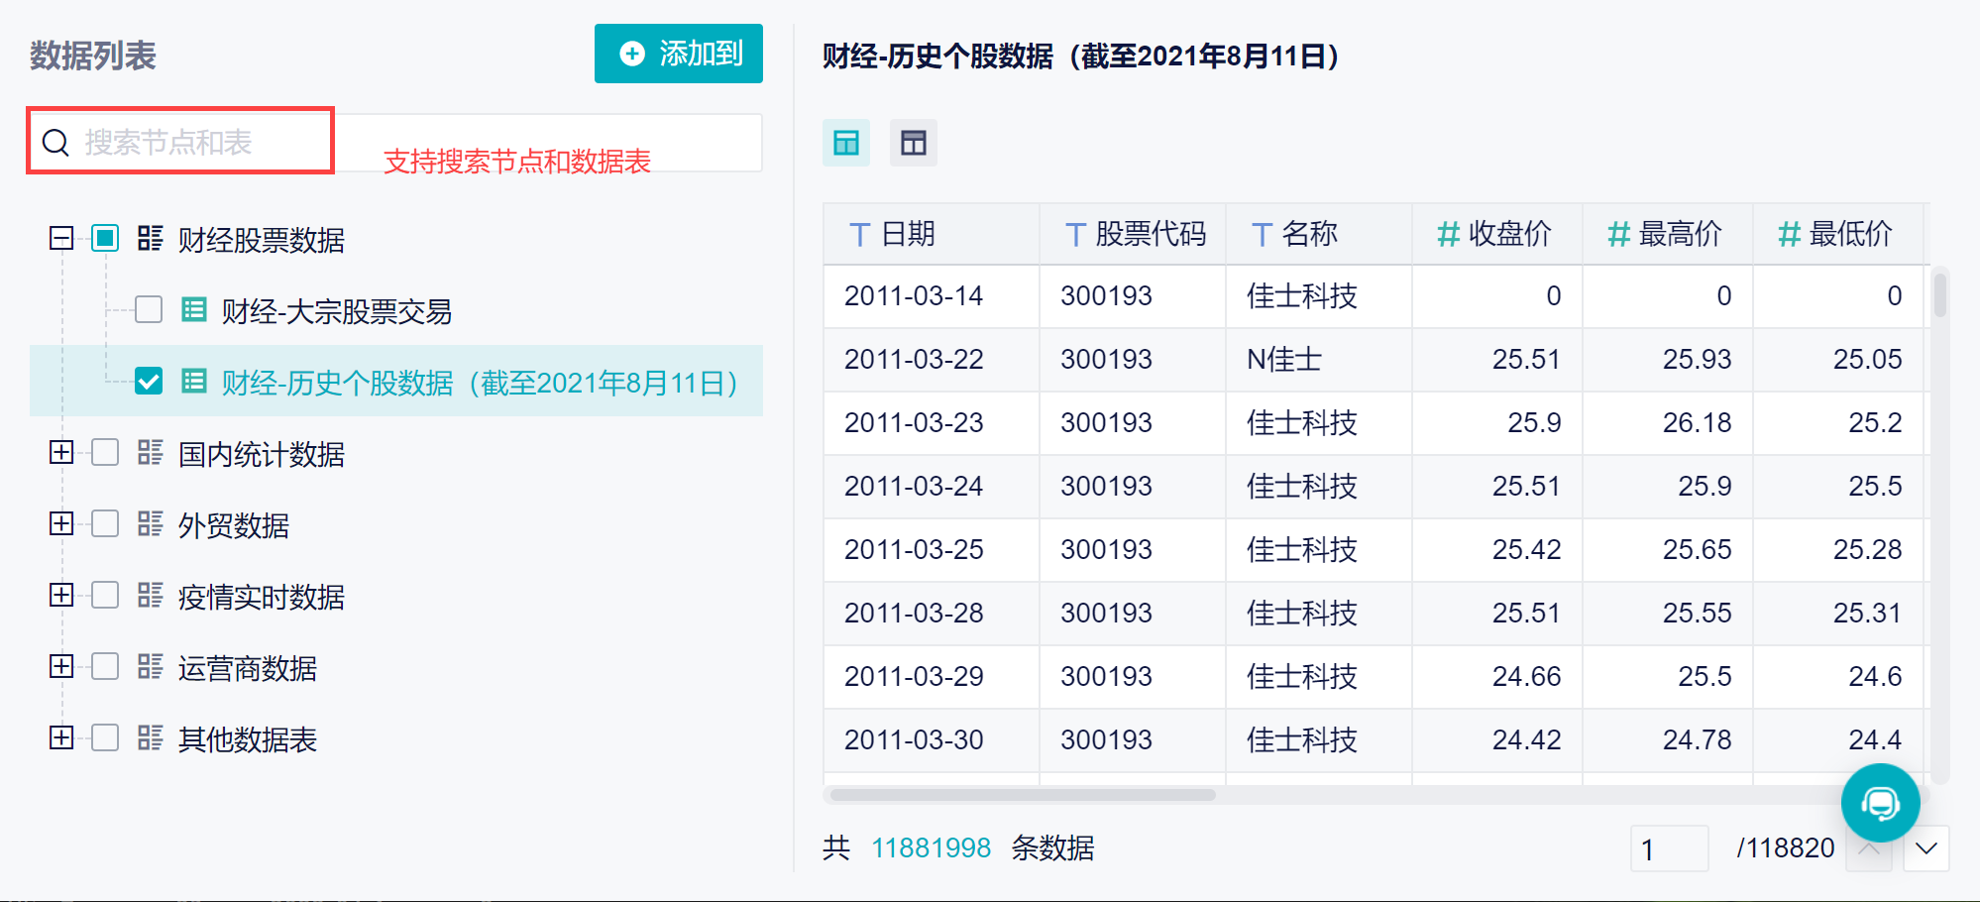Click the teal table view icon
Screen dimensions: 1980x902
pyautogui.click(x=846, y=143)
